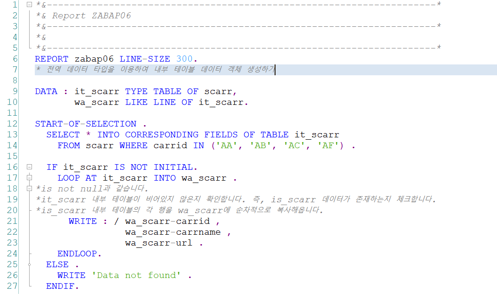The width and height of the screenshot is (497, 294).
Task: Click carrid field name on line 14
Action: [170, 145]
